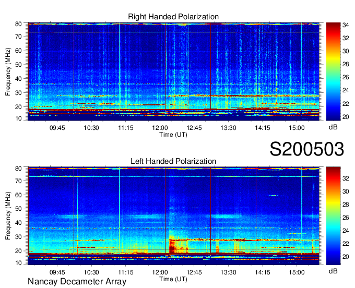Click "50" frequency tick of Left Handed plot
The image size is (355, 288).
coord(19,209)
